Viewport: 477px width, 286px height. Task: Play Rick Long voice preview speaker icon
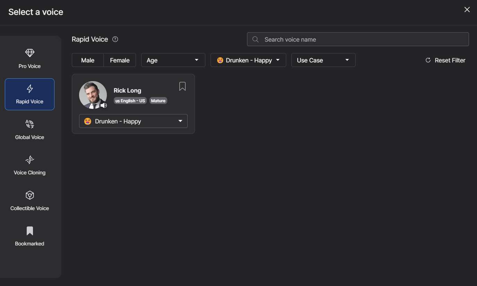pos(103,105)
